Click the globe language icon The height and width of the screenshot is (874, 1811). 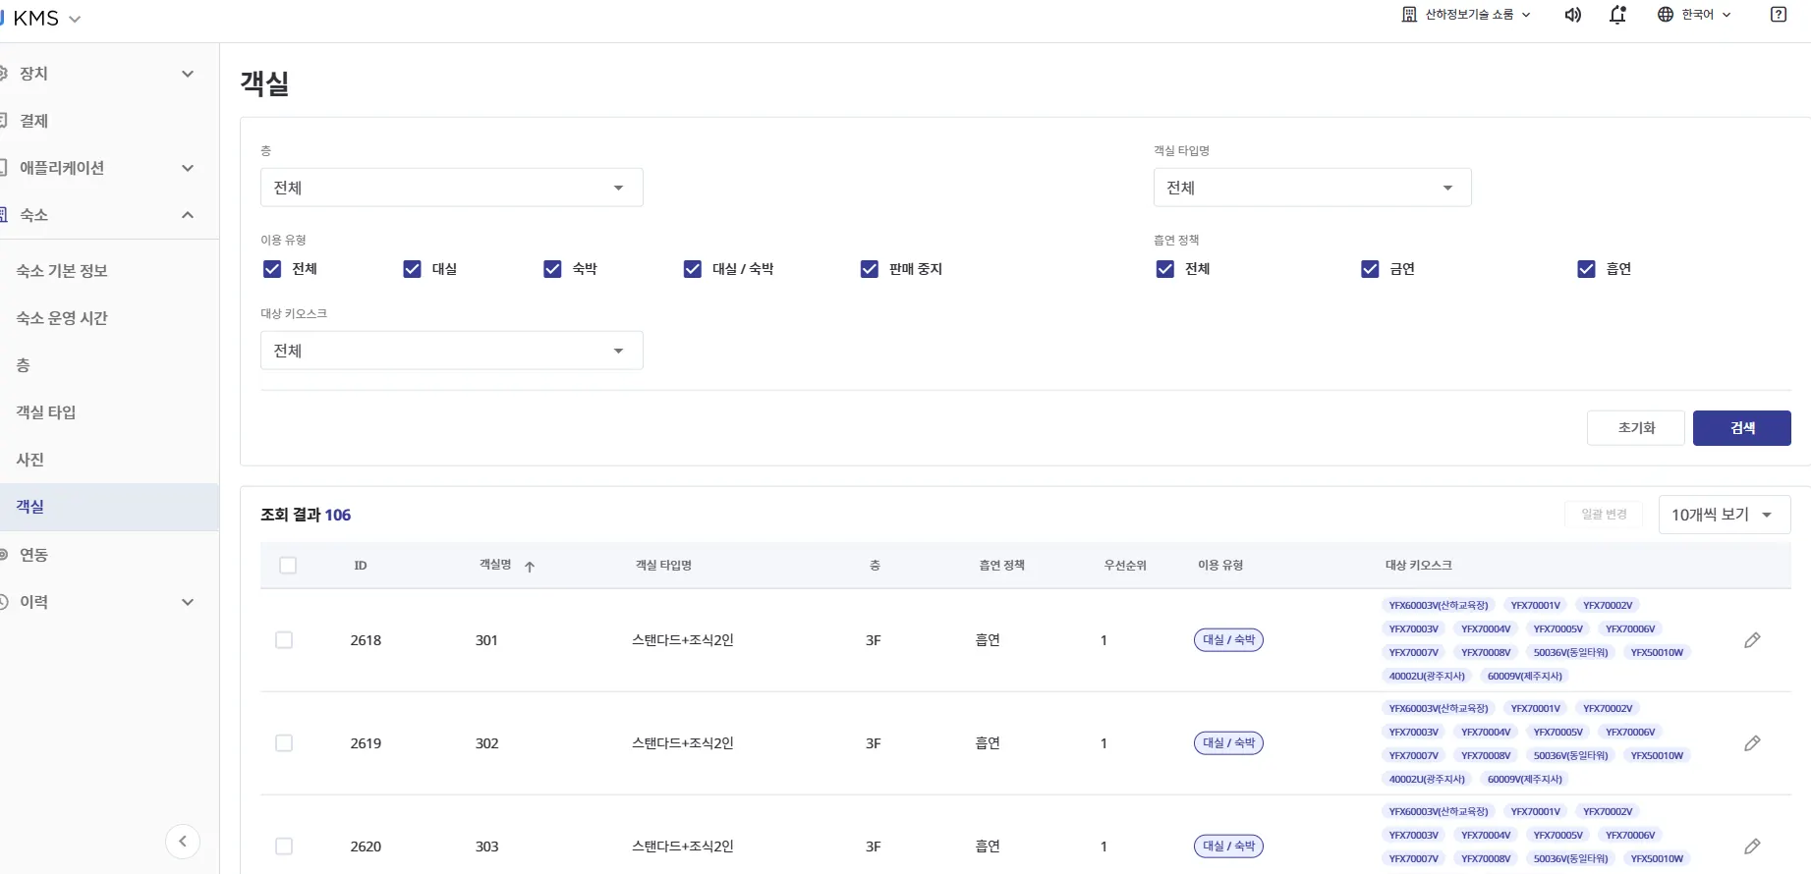pyautogui.click(x=1665, y=15)
